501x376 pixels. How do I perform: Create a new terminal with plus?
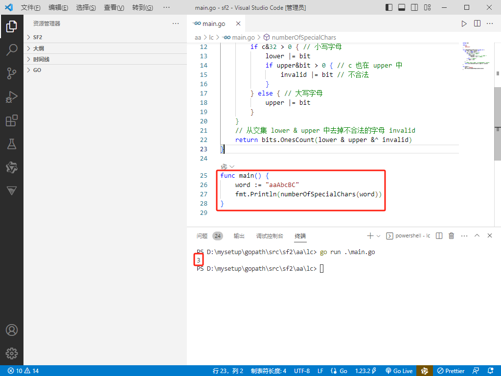coord(370,236)
